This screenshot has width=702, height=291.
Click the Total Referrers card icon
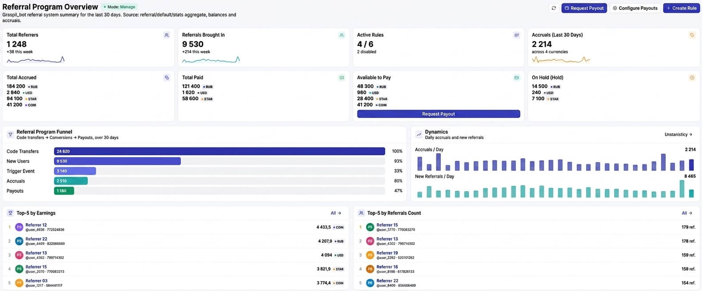[167, 35]
